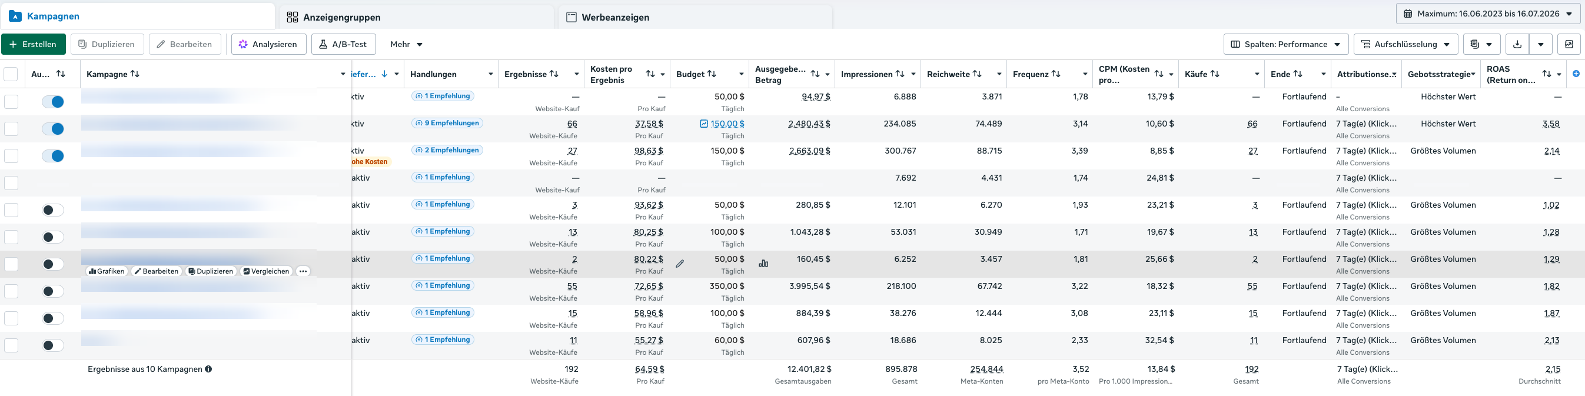Check the box for the 607,96 $ campaign row
The width and height of the screenshot is (1585, 396).
tap(11, 345)
